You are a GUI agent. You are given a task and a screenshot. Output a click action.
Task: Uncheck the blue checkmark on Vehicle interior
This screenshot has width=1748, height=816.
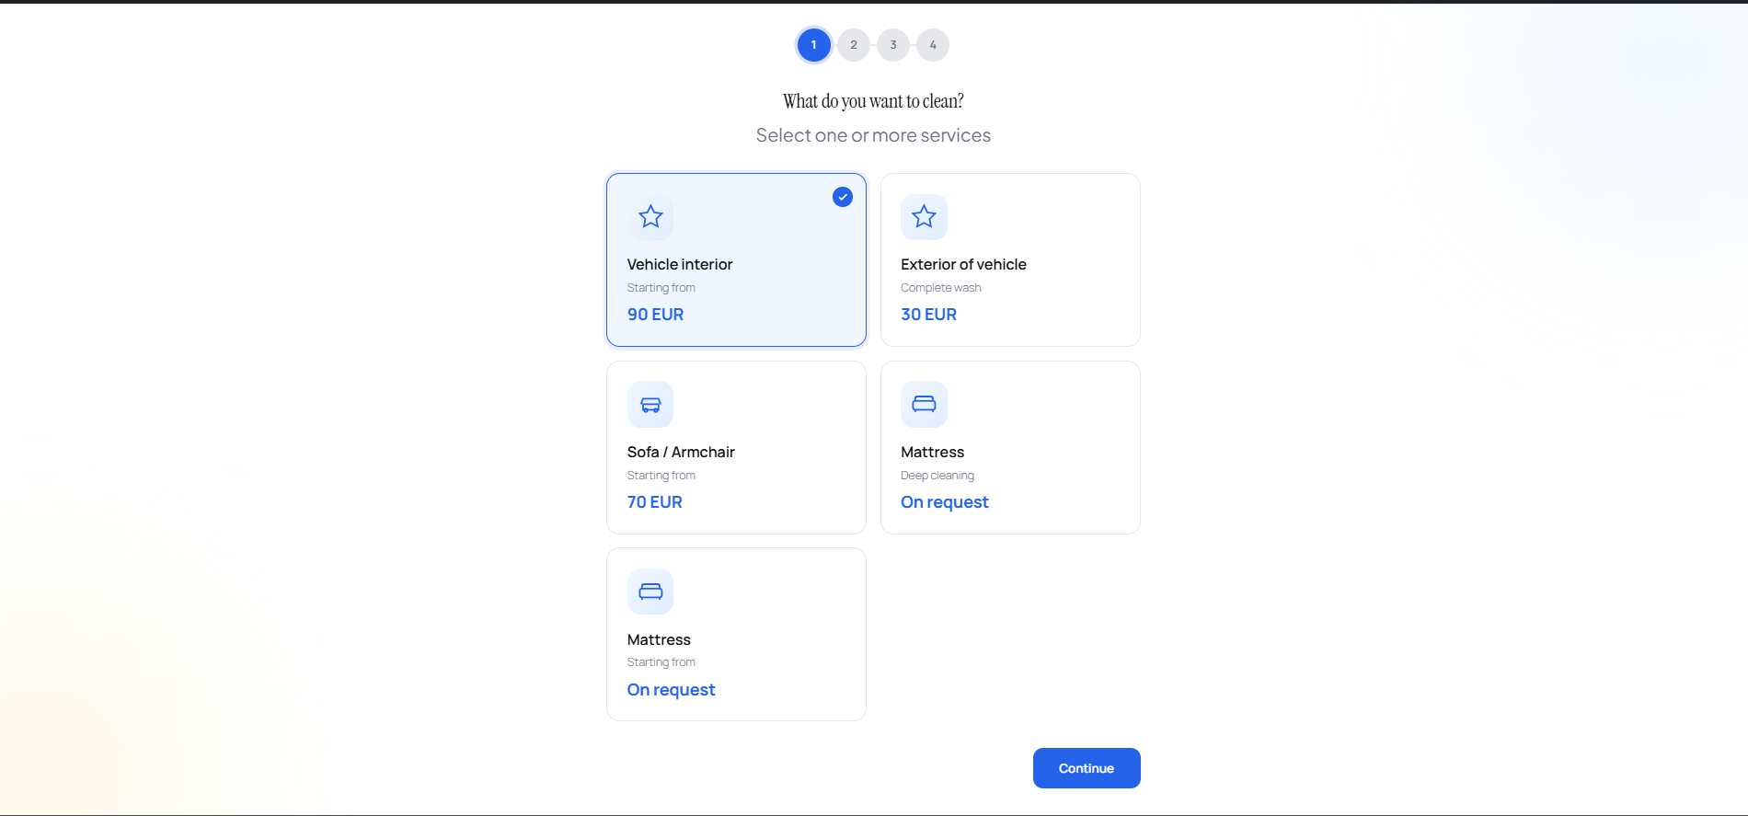[843, 197]
